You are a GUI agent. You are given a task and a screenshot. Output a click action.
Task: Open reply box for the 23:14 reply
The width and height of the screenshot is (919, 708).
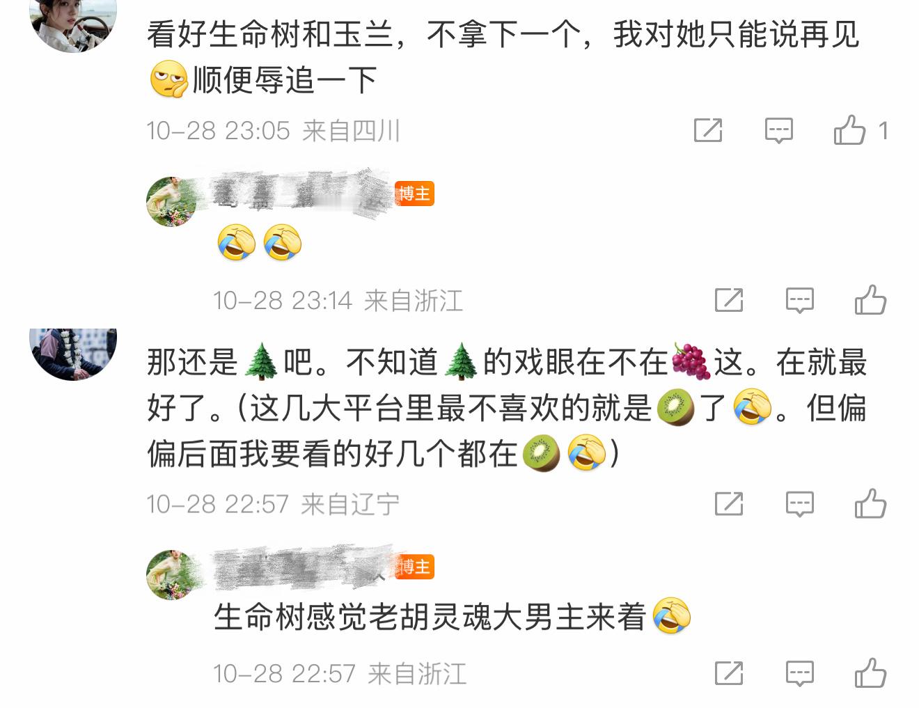(799, 300)
